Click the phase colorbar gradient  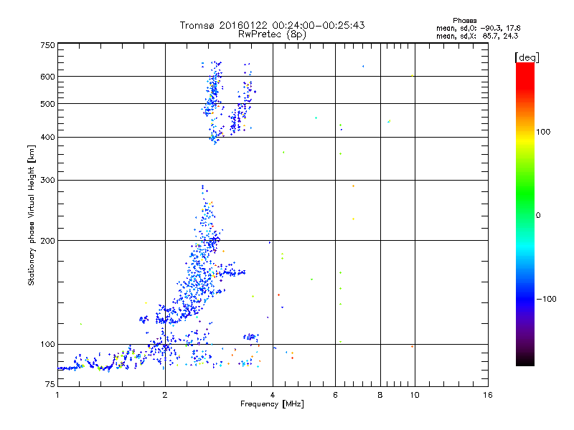pyautogui.click(x=525, y=214)
